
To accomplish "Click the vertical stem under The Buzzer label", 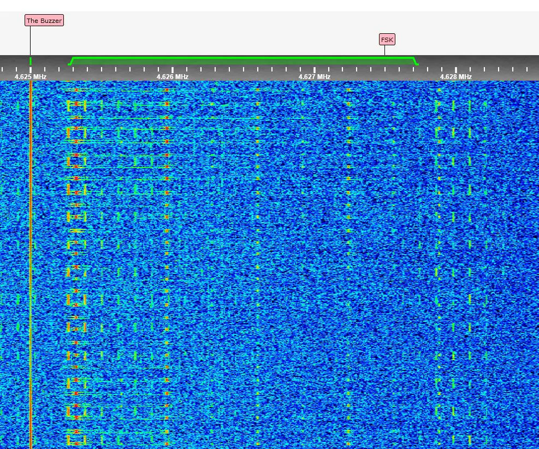I will (x=30, y=41).
